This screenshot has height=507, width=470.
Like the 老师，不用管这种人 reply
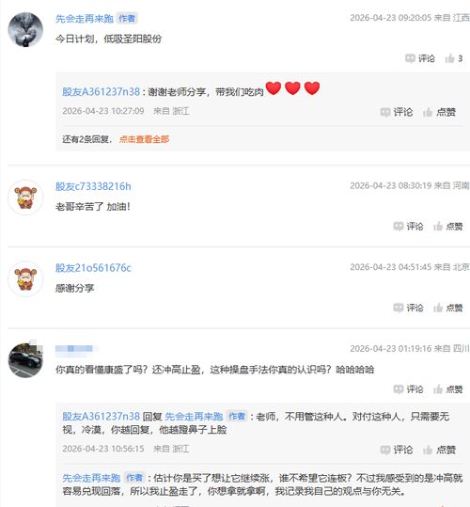tap(439, 450)
